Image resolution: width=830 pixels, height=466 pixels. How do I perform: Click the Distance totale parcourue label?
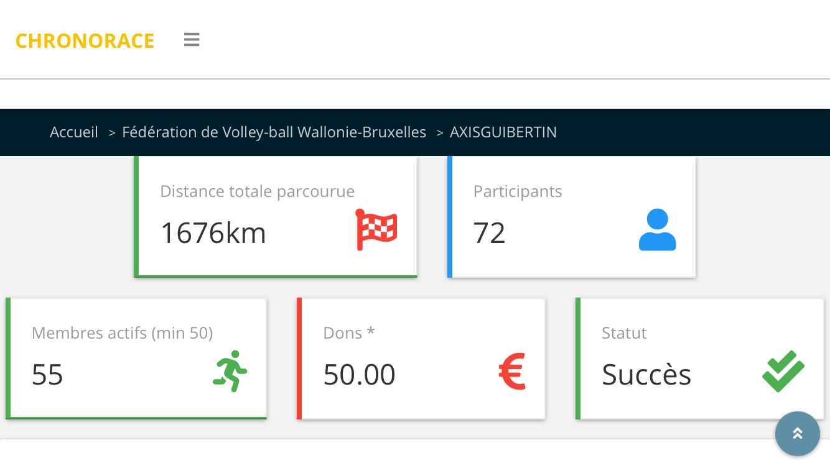point(257,191)
